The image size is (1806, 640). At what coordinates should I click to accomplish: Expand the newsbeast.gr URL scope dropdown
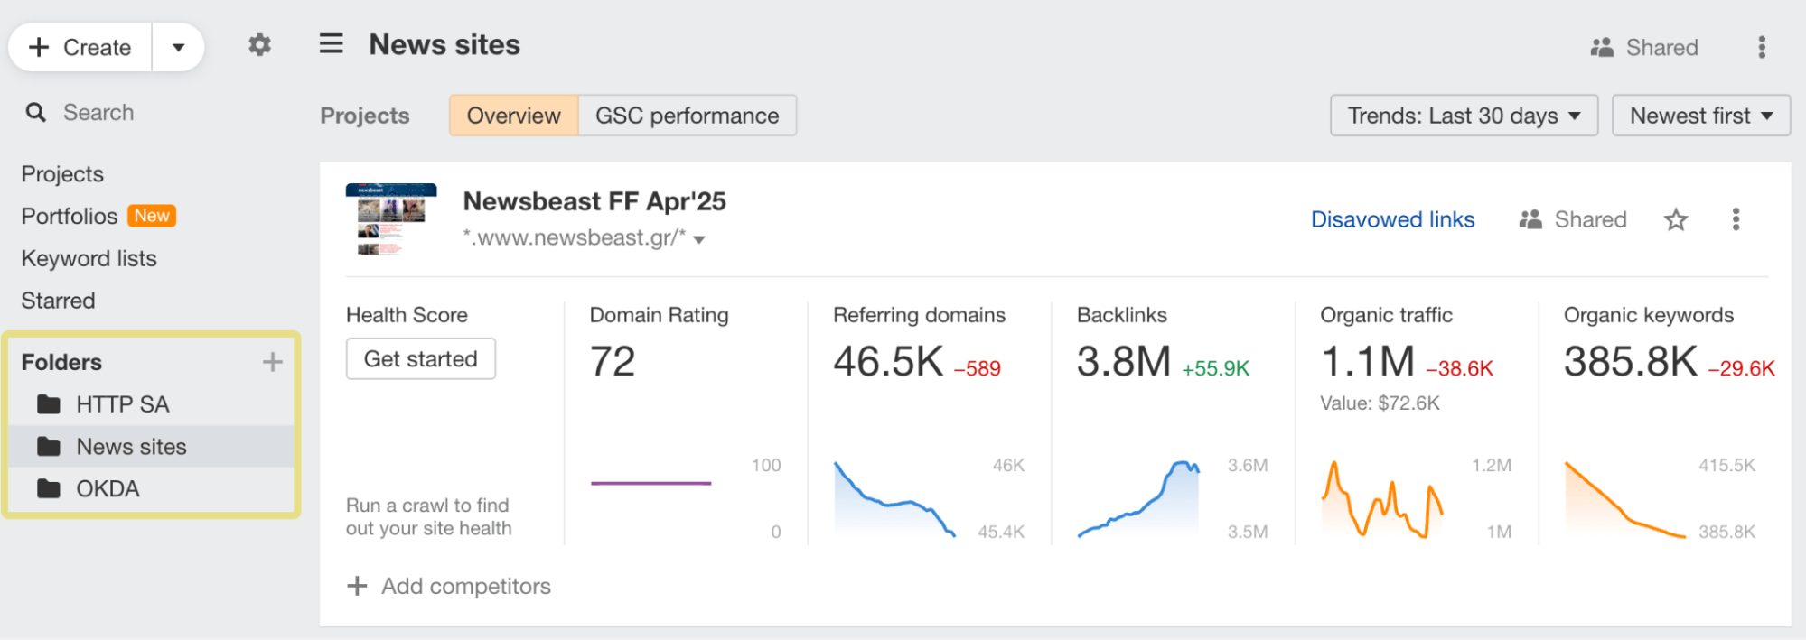(x=699, y=239)
